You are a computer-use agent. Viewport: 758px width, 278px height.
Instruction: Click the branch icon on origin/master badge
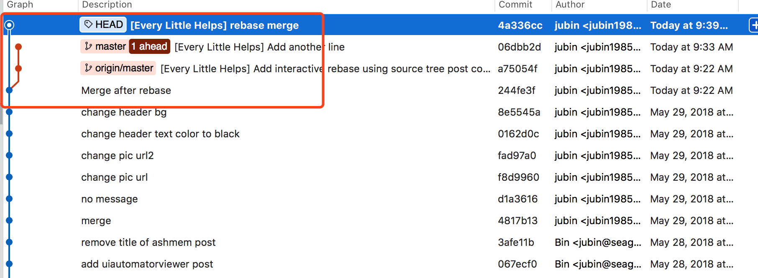click(89, 68)
